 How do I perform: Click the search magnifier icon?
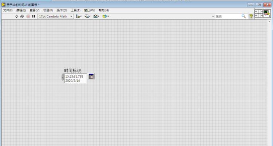pyautogui.click(x=244, y=16)
